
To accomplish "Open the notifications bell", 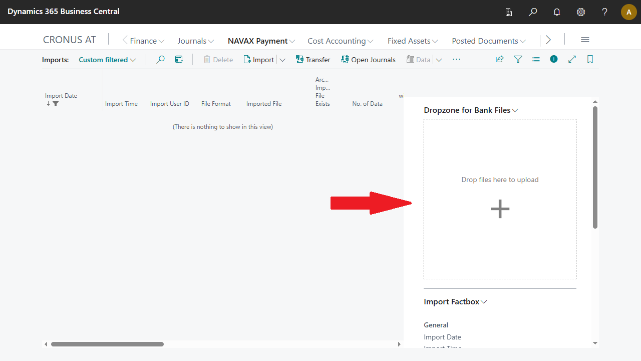I will coord(557,12).
